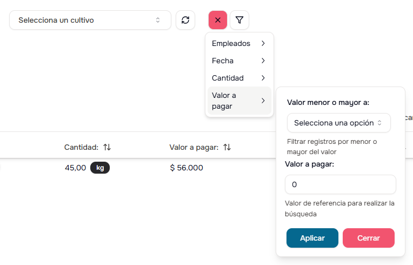Click chevron next to Empleados
This screenshot has width=413, height=265.
coord(263,43)
